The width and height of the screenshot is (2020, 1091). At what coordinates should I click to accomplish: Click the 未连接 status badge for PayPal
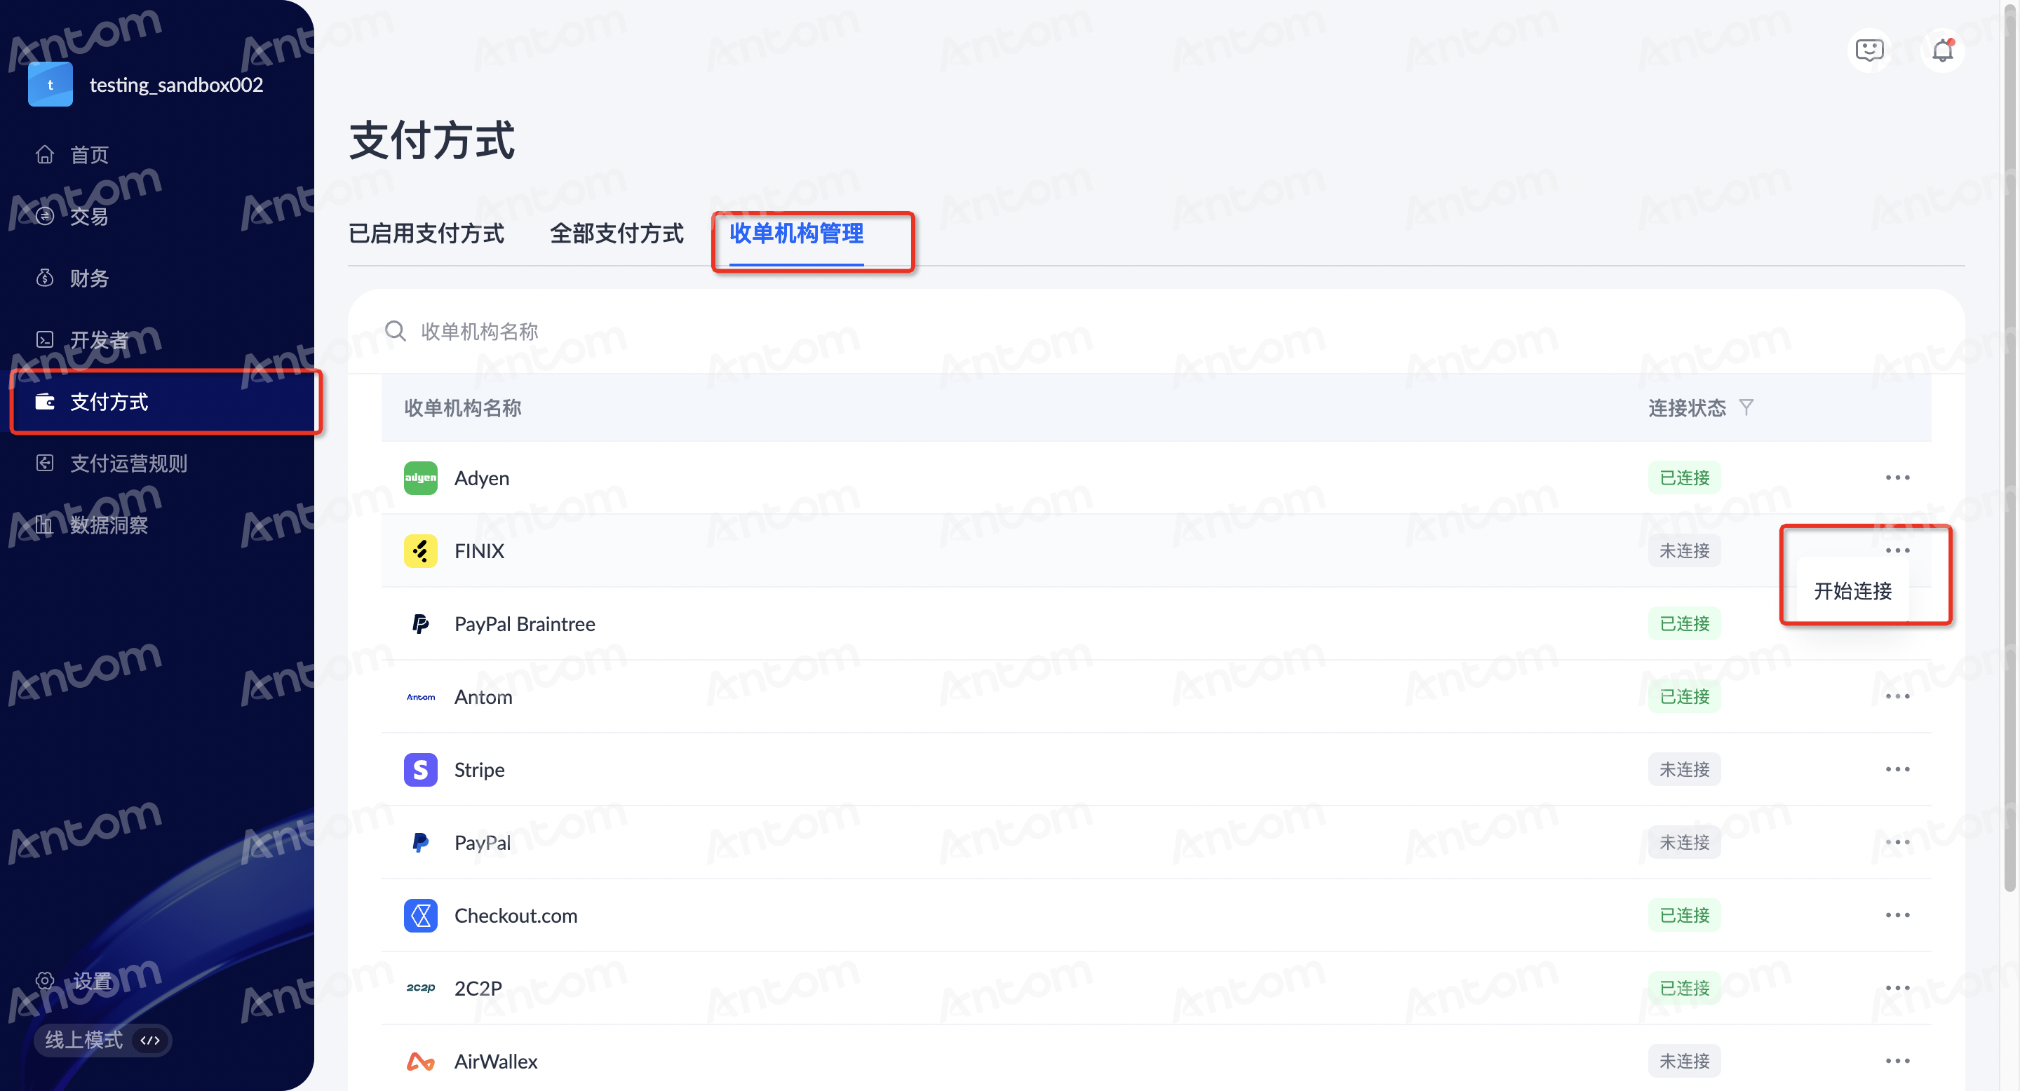(1684, 843)
